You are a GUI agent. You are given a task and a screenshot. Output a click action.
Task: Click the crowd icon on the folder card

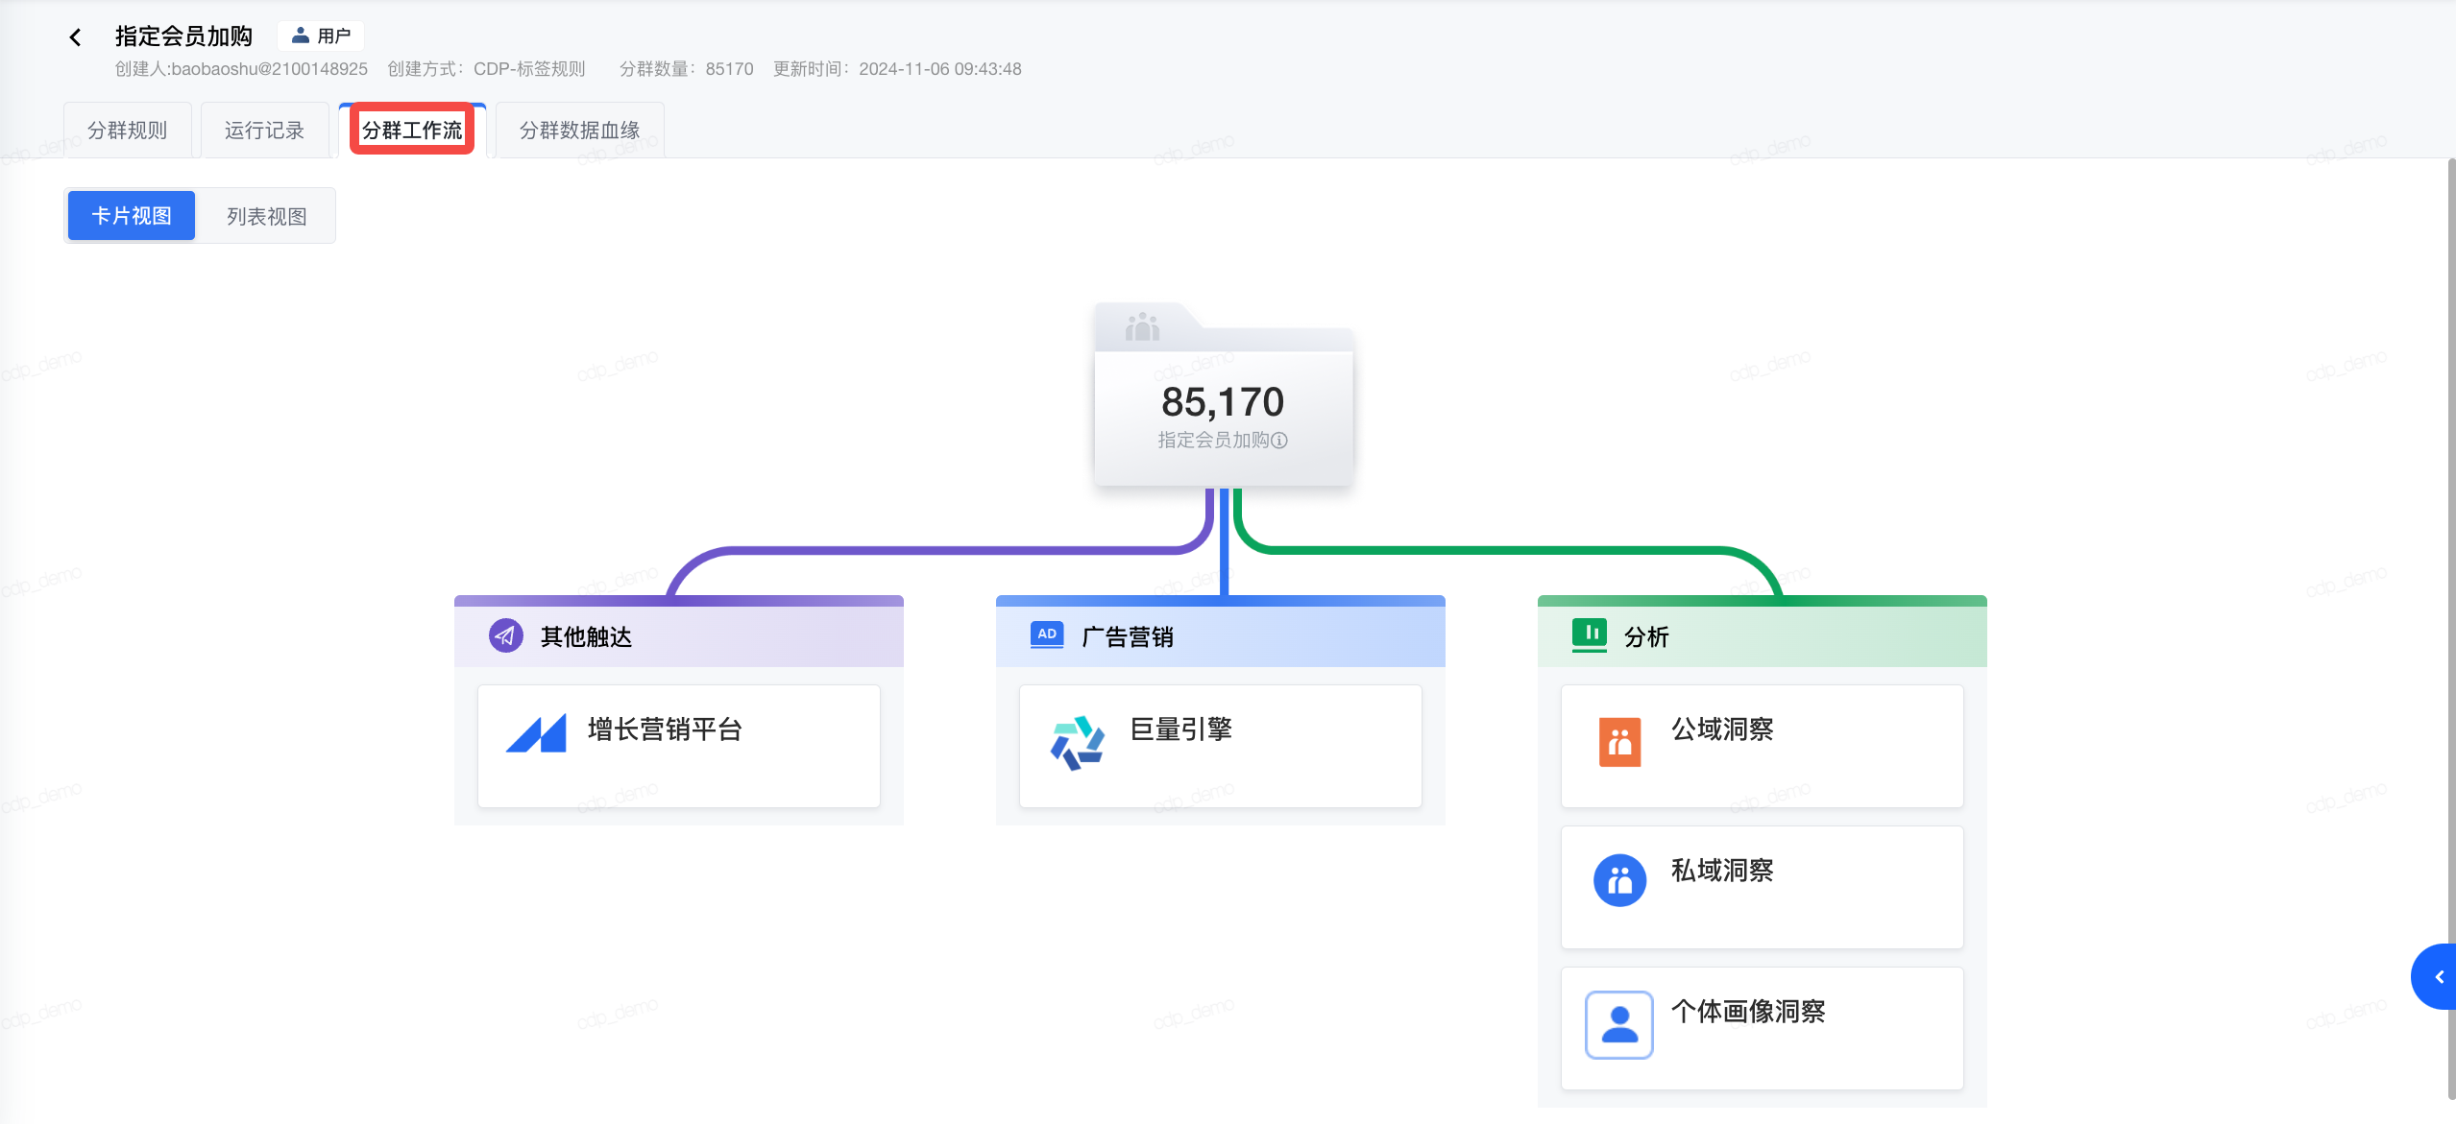pyautogui.click(x=1142, y=326)
